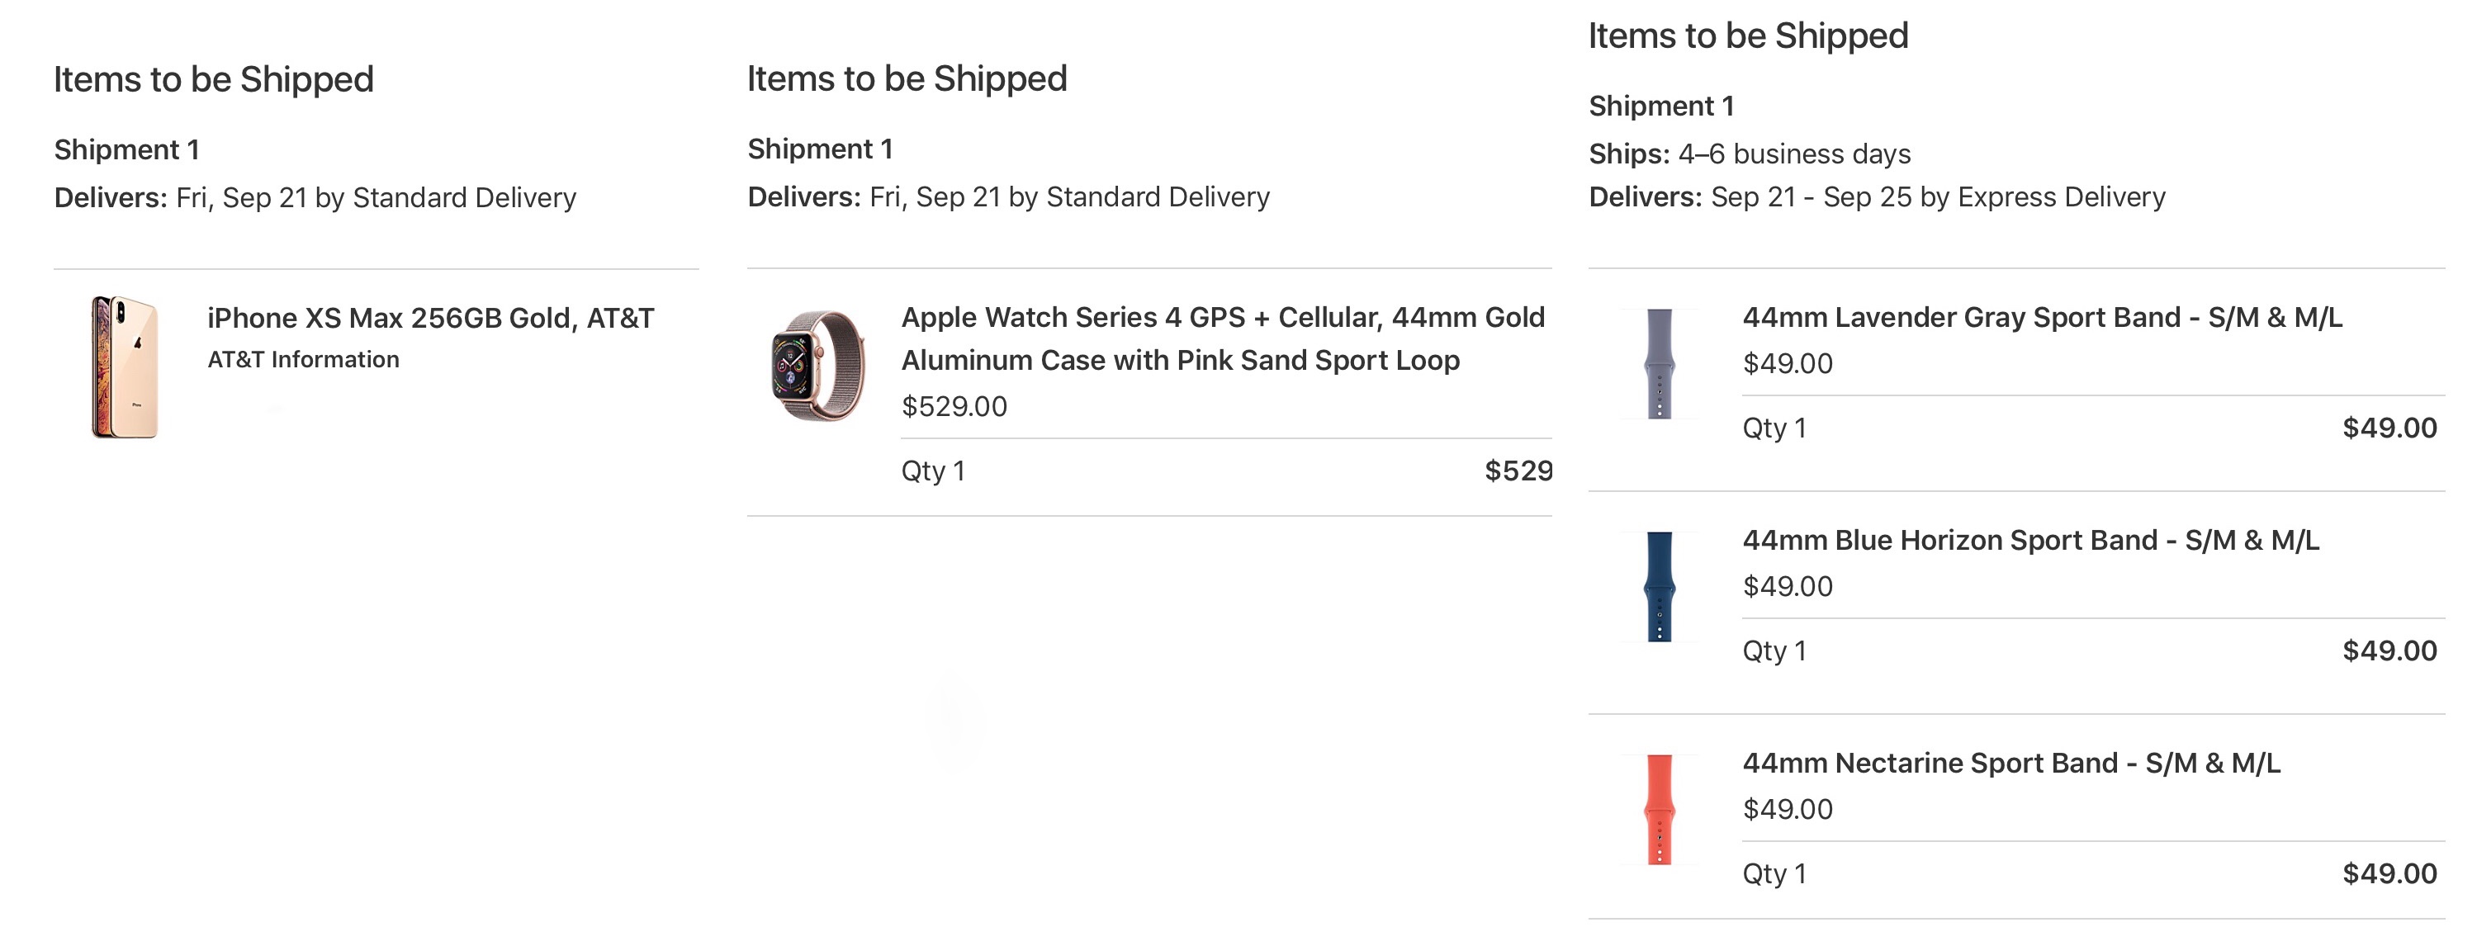Click the iPhone XS Max 256GB Gold title

[x=430, y=318]
